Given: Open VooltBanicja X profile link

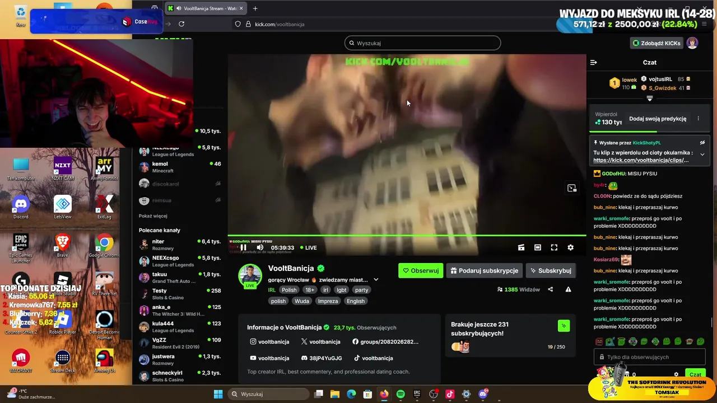Looking at the screenshot, I should tap(320, 341).
